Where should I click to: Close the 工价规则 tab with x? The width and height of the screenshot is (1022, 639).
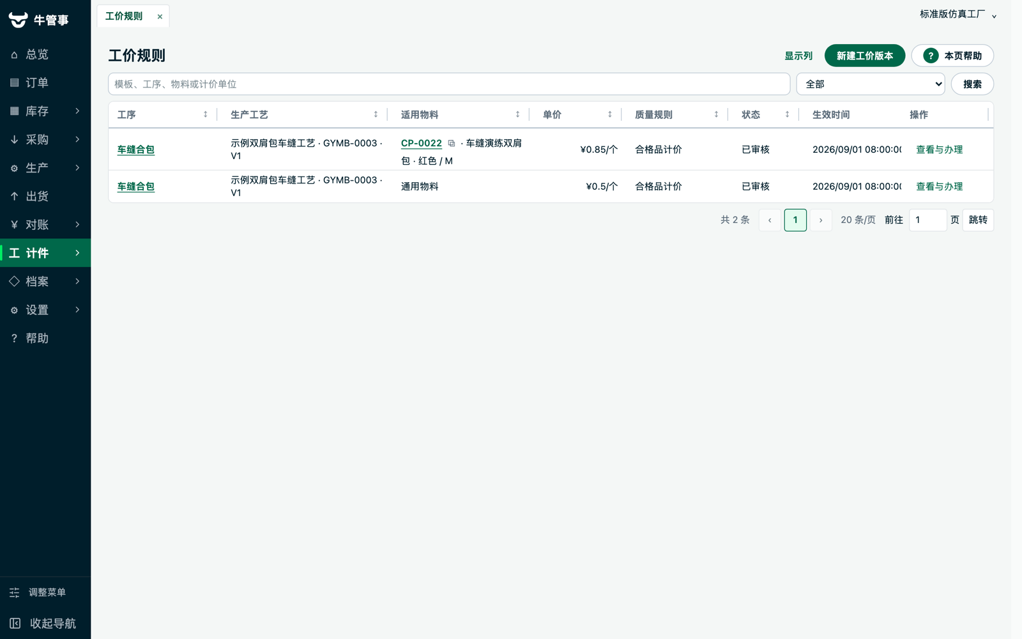click(x=160, y=17)
